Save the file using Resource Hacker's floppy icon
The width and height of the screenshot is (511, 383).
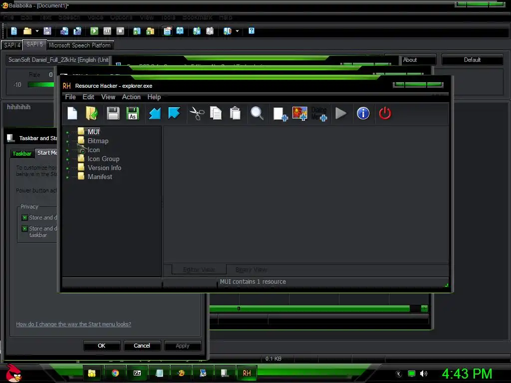(x=113, y=113)
